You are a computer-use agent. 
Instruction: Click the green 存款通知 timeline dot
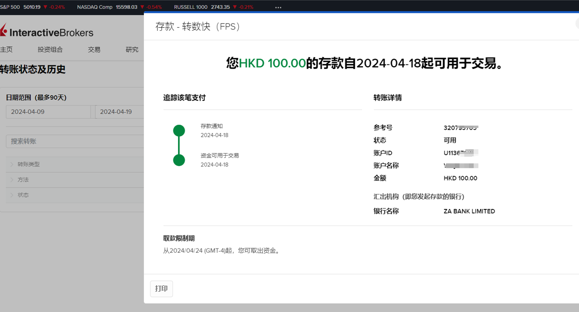click(179, 130)
